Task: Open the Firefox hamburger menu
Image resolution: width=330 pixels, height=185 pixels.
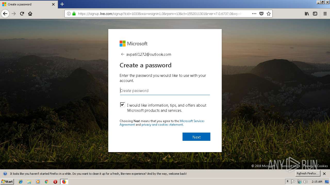Action: click(325, 14)
